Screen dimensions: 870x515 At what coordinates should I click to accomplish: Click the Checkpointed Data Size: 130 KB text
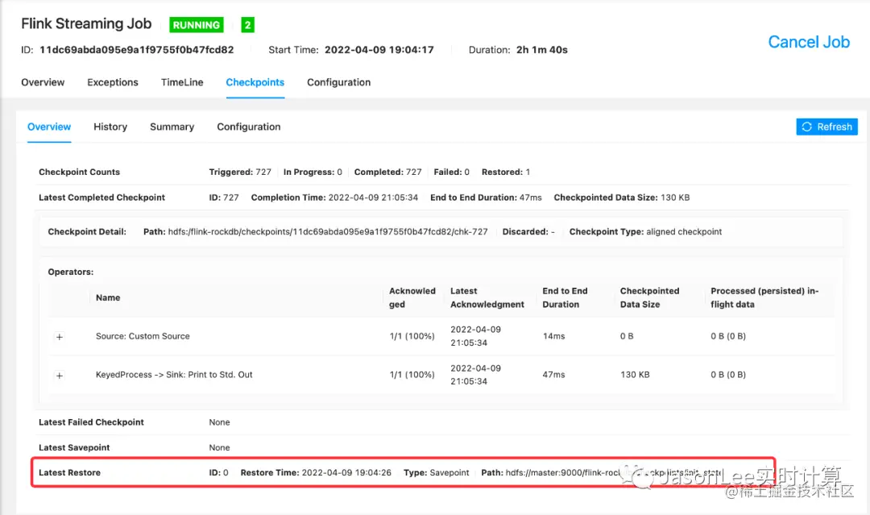click(621, 197)
